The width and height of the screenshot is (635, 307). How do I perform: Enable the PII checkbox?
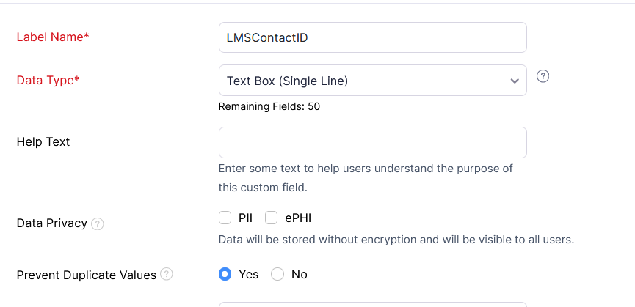(225, 218)
